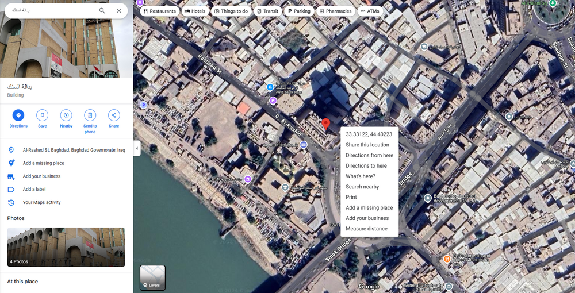This screenshot has height=293, width=575.
Task: Open the Layers map type switcher
Action: (x=152, y=277)
